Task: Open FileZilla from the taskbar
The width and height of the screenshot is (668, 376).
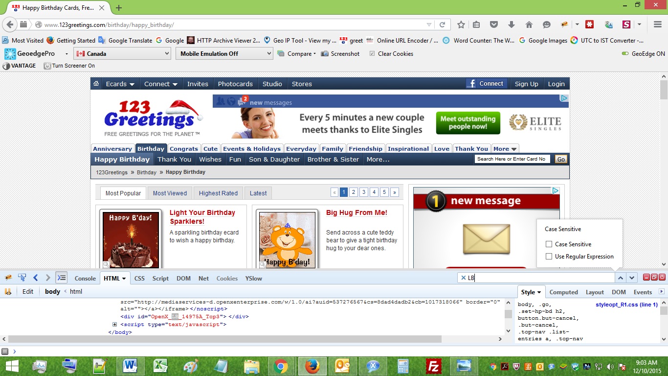Action: tap(433, 366)
